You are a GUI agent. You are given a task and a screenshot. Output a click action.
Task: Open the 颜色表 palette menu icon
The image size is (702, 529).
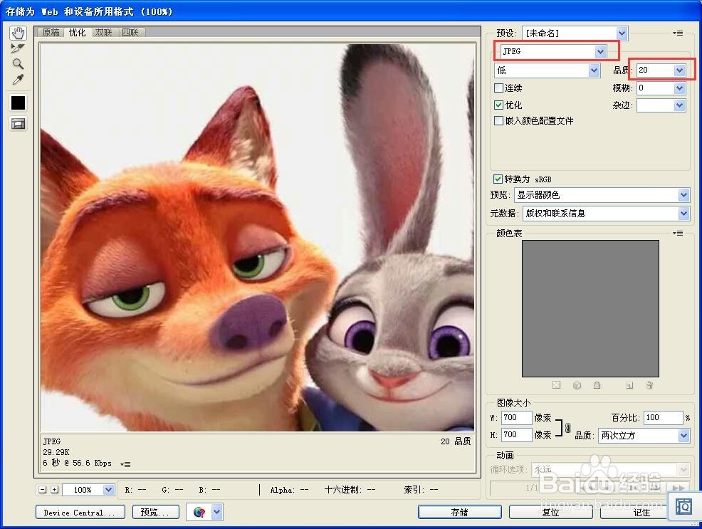[678, 233]
